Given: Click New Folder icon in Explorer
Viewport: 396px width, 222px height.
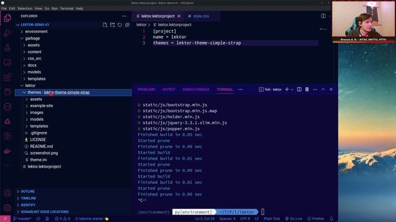Looking at the screenshot, I should pyautogui.click(x=113, y=25).
